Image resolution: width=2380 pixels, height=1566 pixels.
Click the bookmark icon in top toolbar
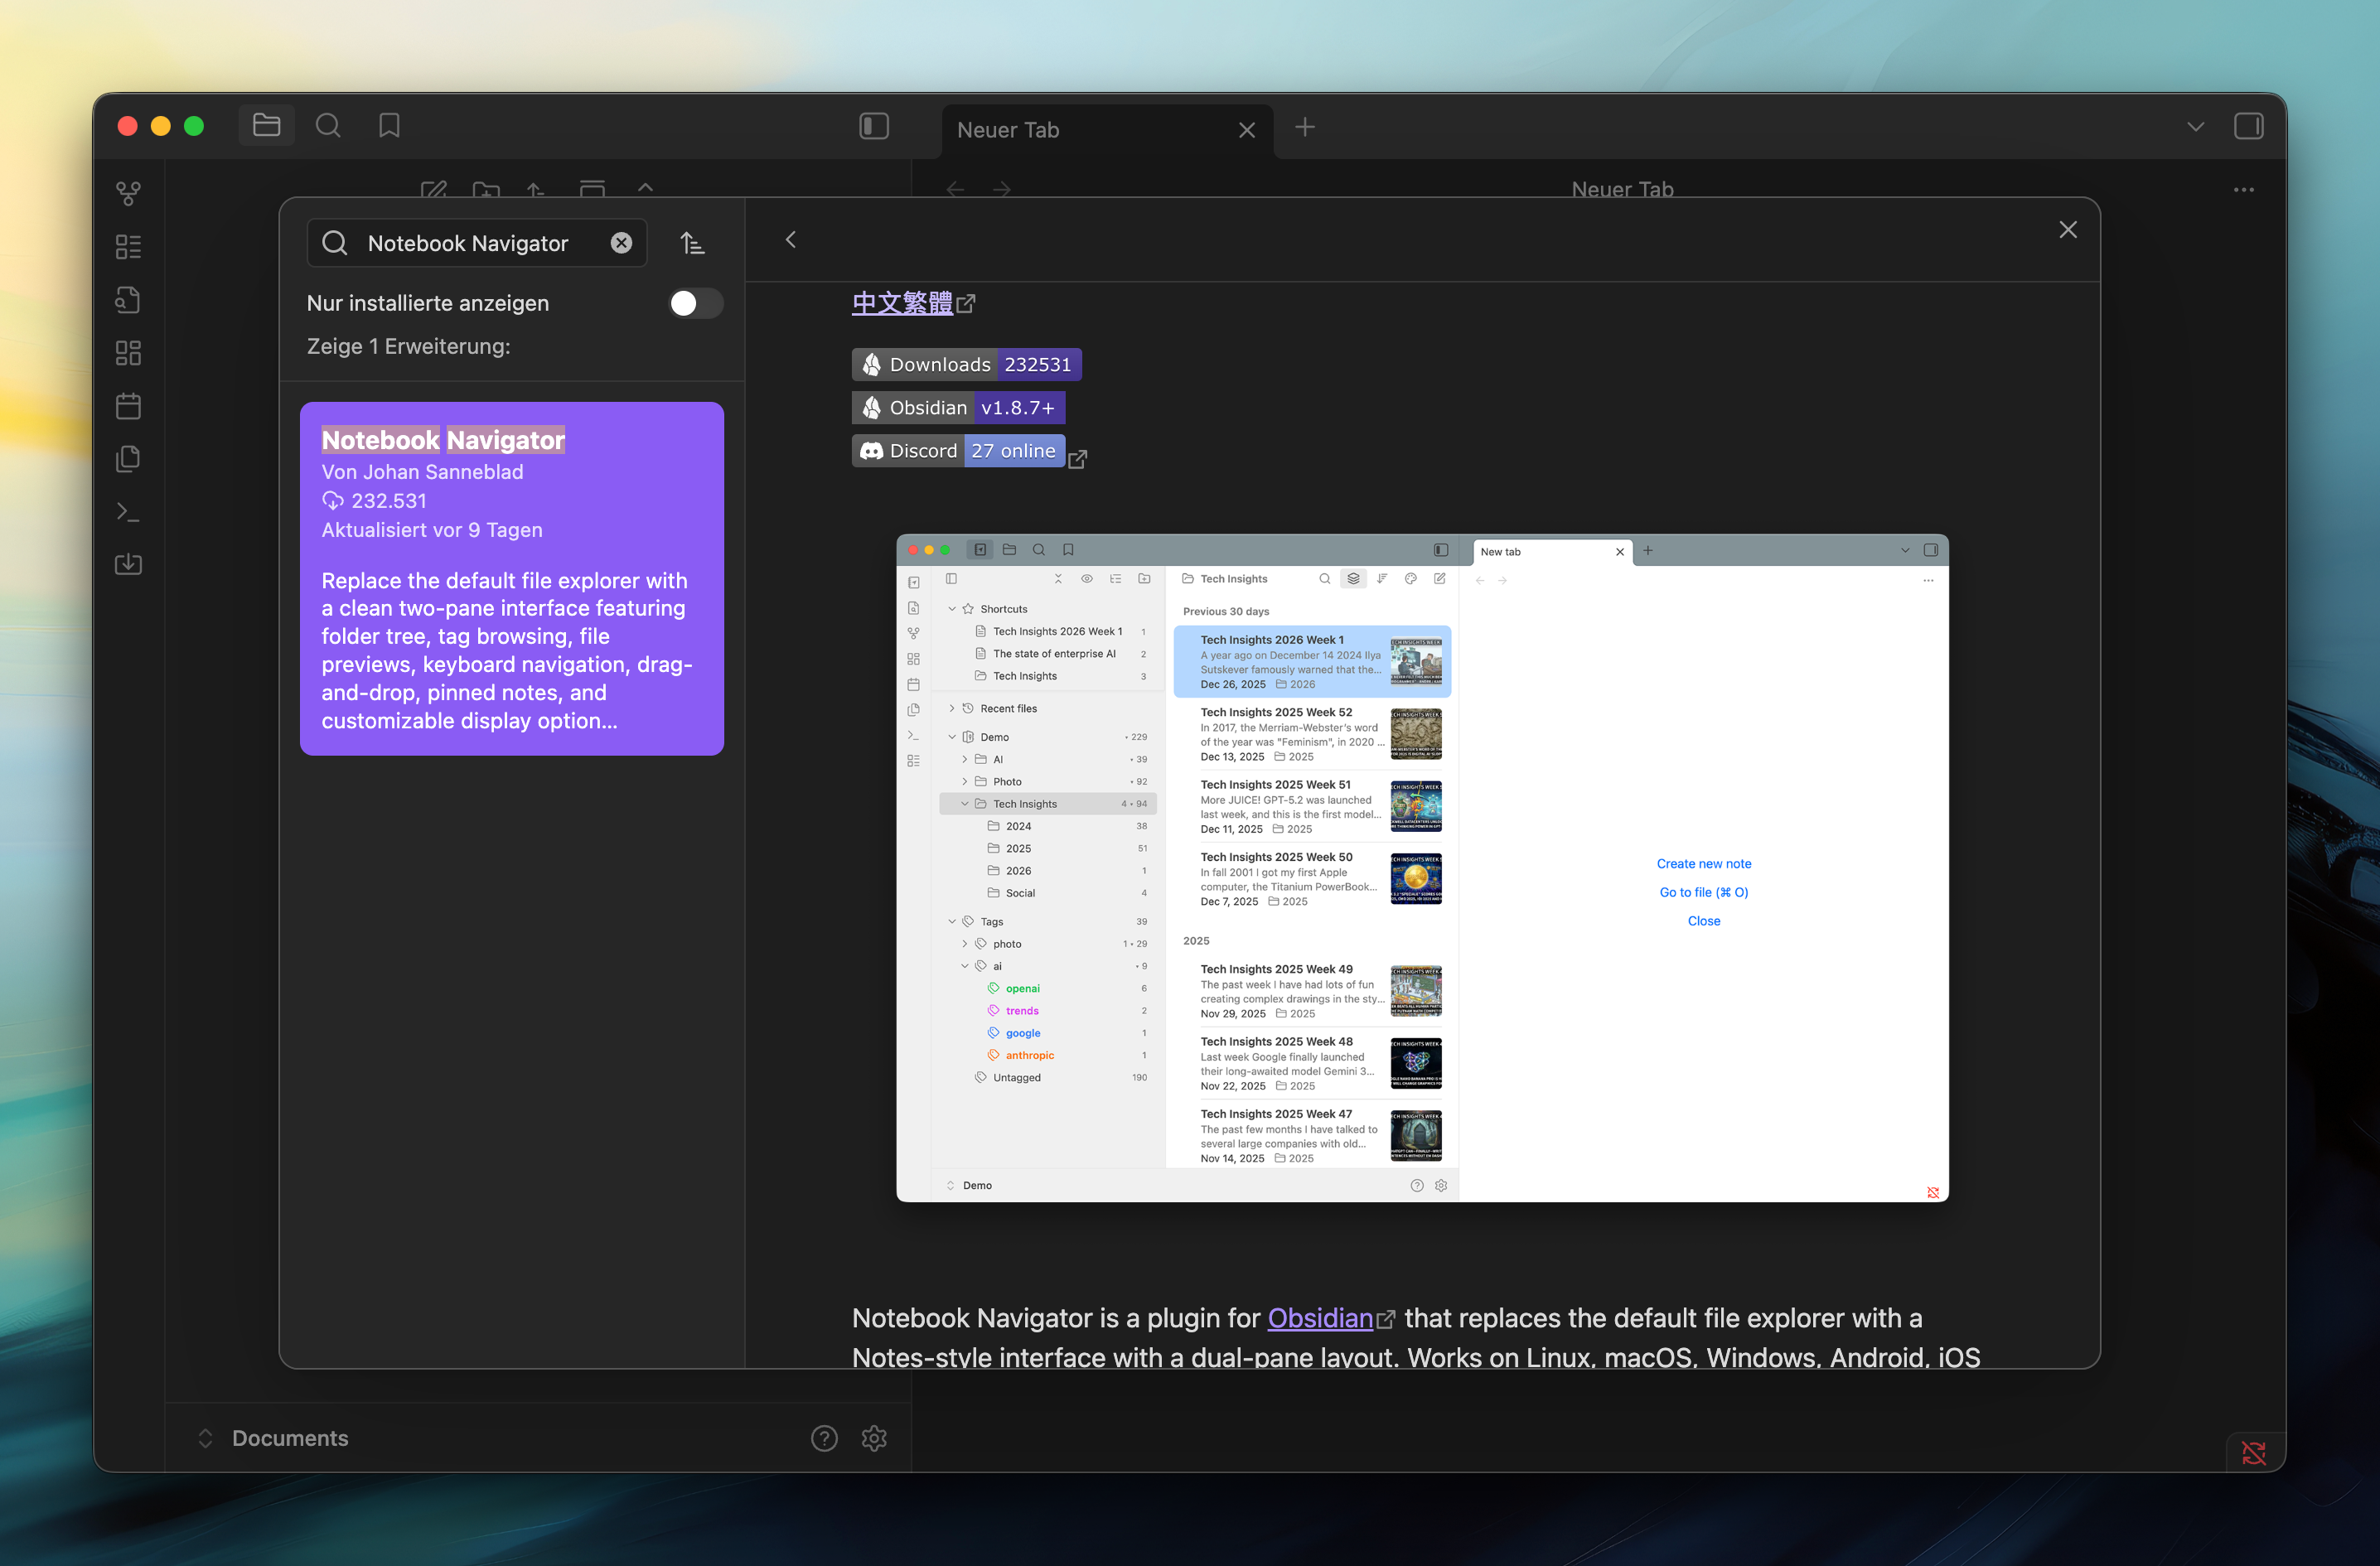point(389,126)
